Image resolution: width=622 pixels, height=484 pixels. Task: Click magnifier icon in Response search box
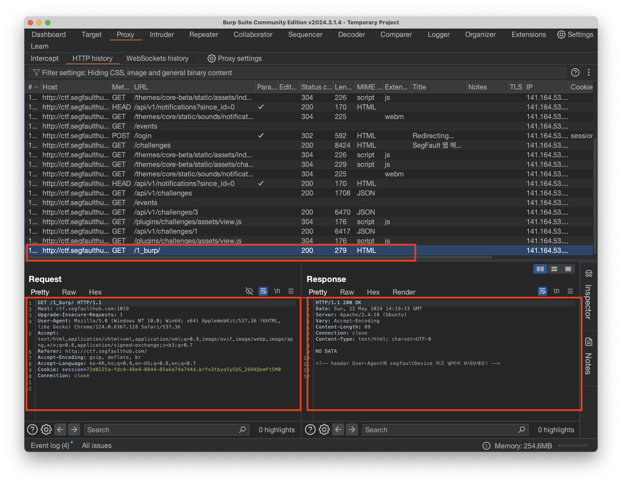pyautogui.click(x=522, y=430)
